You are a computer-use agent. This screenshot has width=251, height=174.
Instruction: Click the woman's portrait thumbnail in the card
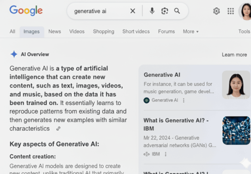(236, 85)
